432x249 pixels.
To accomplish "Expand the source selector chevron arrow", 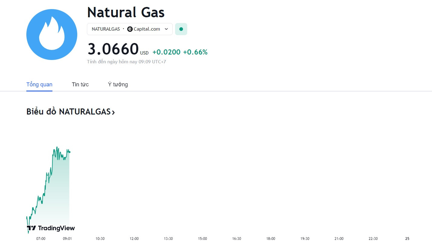I will click(x=166, y=29).
